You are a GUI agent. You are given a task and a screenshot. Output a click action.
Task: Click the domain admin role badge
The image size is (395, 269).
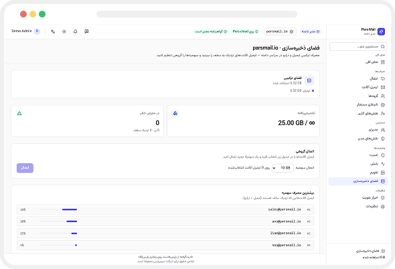click(311, 31)
